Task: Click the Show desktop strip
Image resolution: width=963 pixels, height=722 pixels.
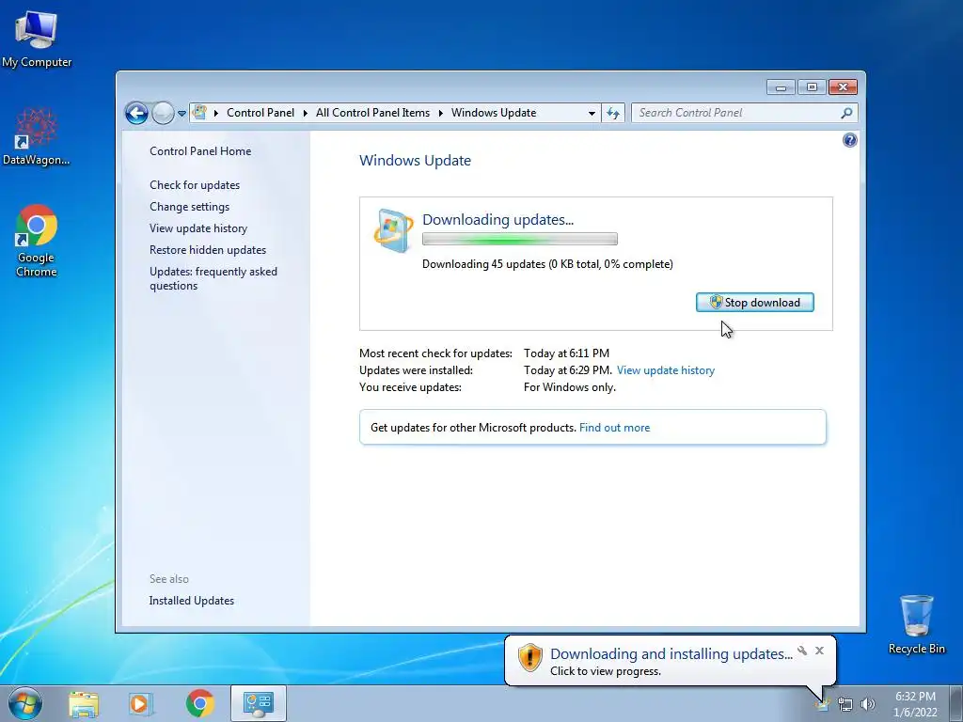Action: (956, 703)
